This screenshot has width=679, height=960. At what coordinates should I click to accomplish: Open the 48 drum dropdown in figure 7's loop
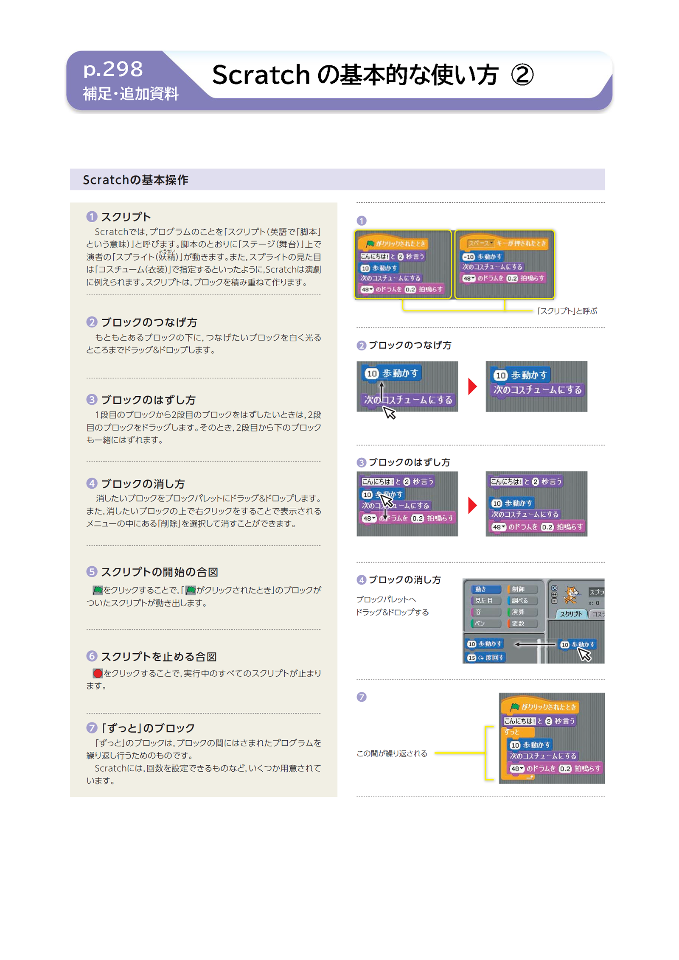(517, 769)
